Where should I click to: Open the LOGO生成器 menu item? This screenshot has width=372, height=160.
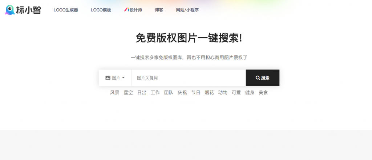[66, 10]
